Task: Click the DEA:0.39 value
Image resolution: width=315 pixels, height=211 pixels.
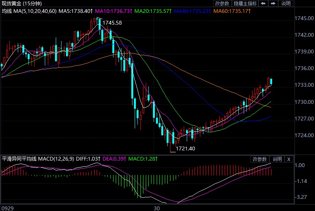Action: click(x=114, y=159)
